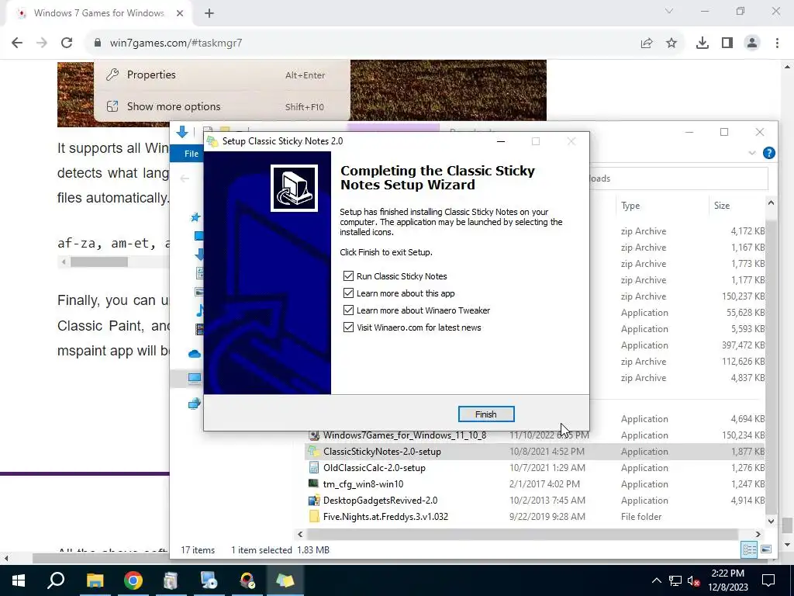Viewport: 794px width, 596px height.
Task: Open Chrome tab search chevron
Action: (669, 11)
